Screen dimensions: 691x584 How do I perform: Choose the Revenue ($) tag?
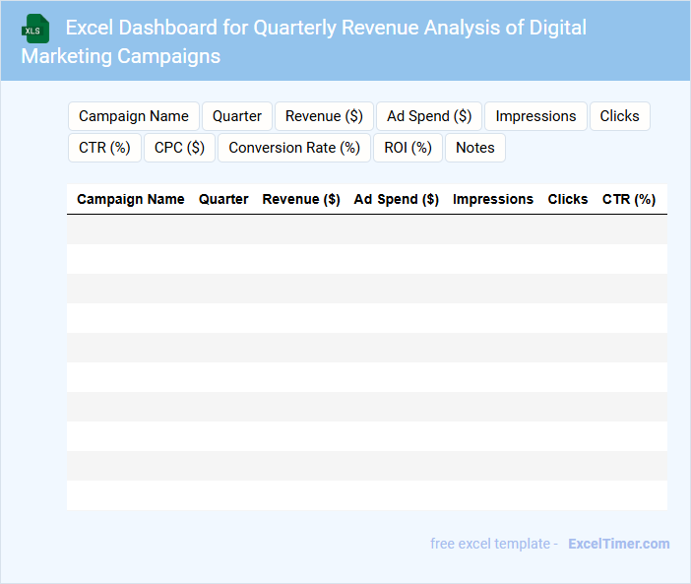pyautogui.click(x=324, y=116)
